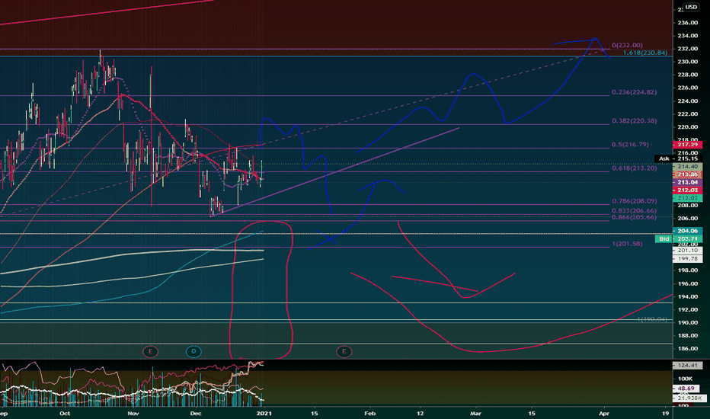The image size is (710, 419).
Task: Select the Fibonacci 0(232.00) level label
Action: (x=627, y=45)
